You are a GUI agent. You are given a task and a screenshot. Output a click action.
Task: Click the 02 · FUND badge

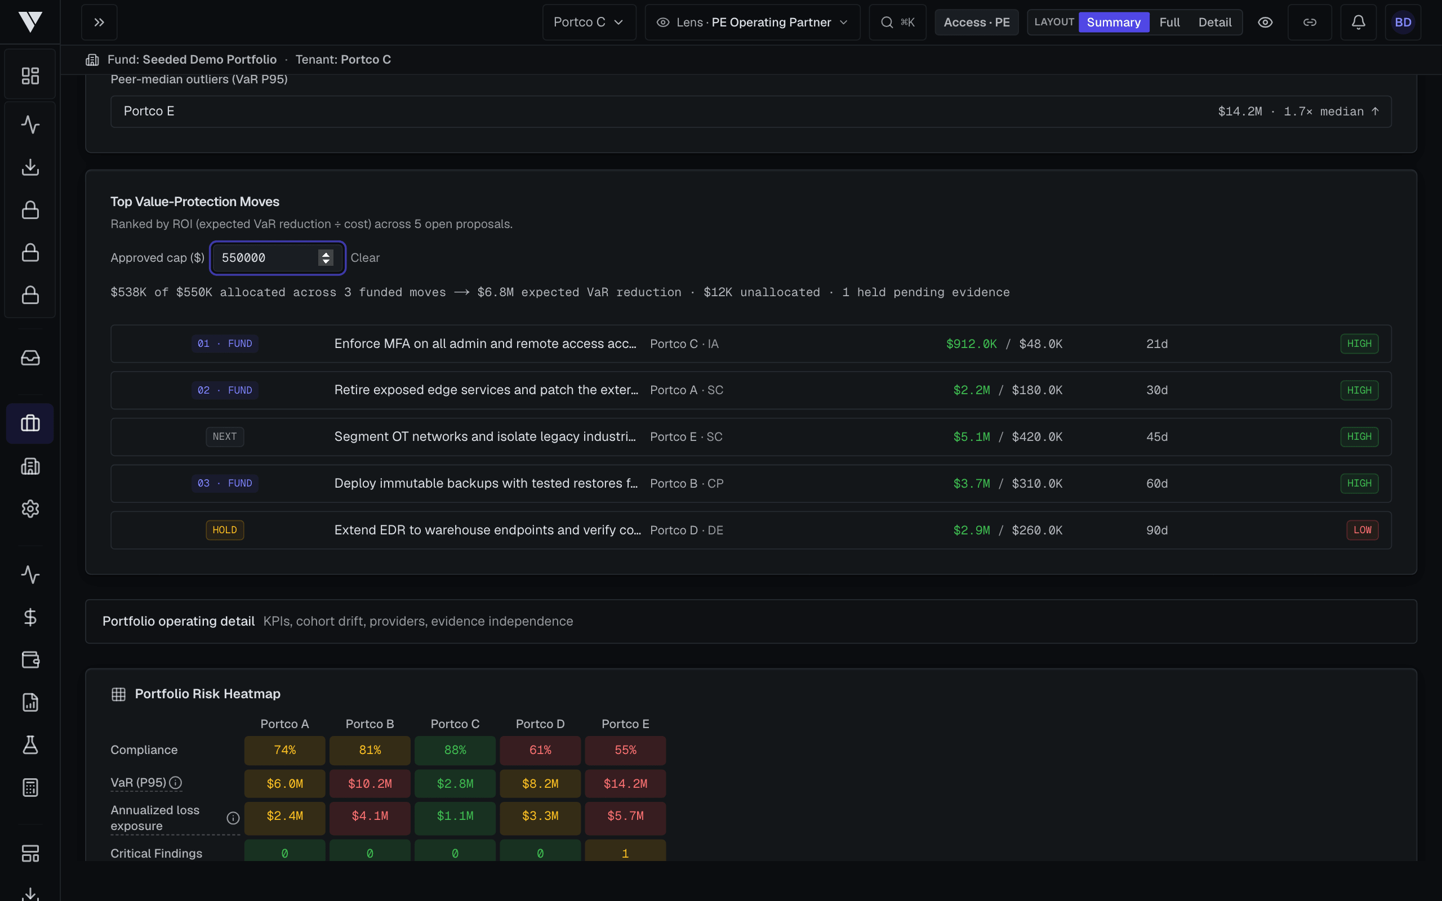coord(225,390)
